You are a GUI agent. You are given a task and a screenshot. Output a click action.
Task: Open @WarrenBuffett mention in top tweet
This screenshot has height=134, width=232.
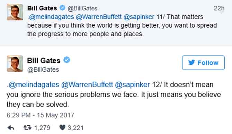(x=99, y=17)
